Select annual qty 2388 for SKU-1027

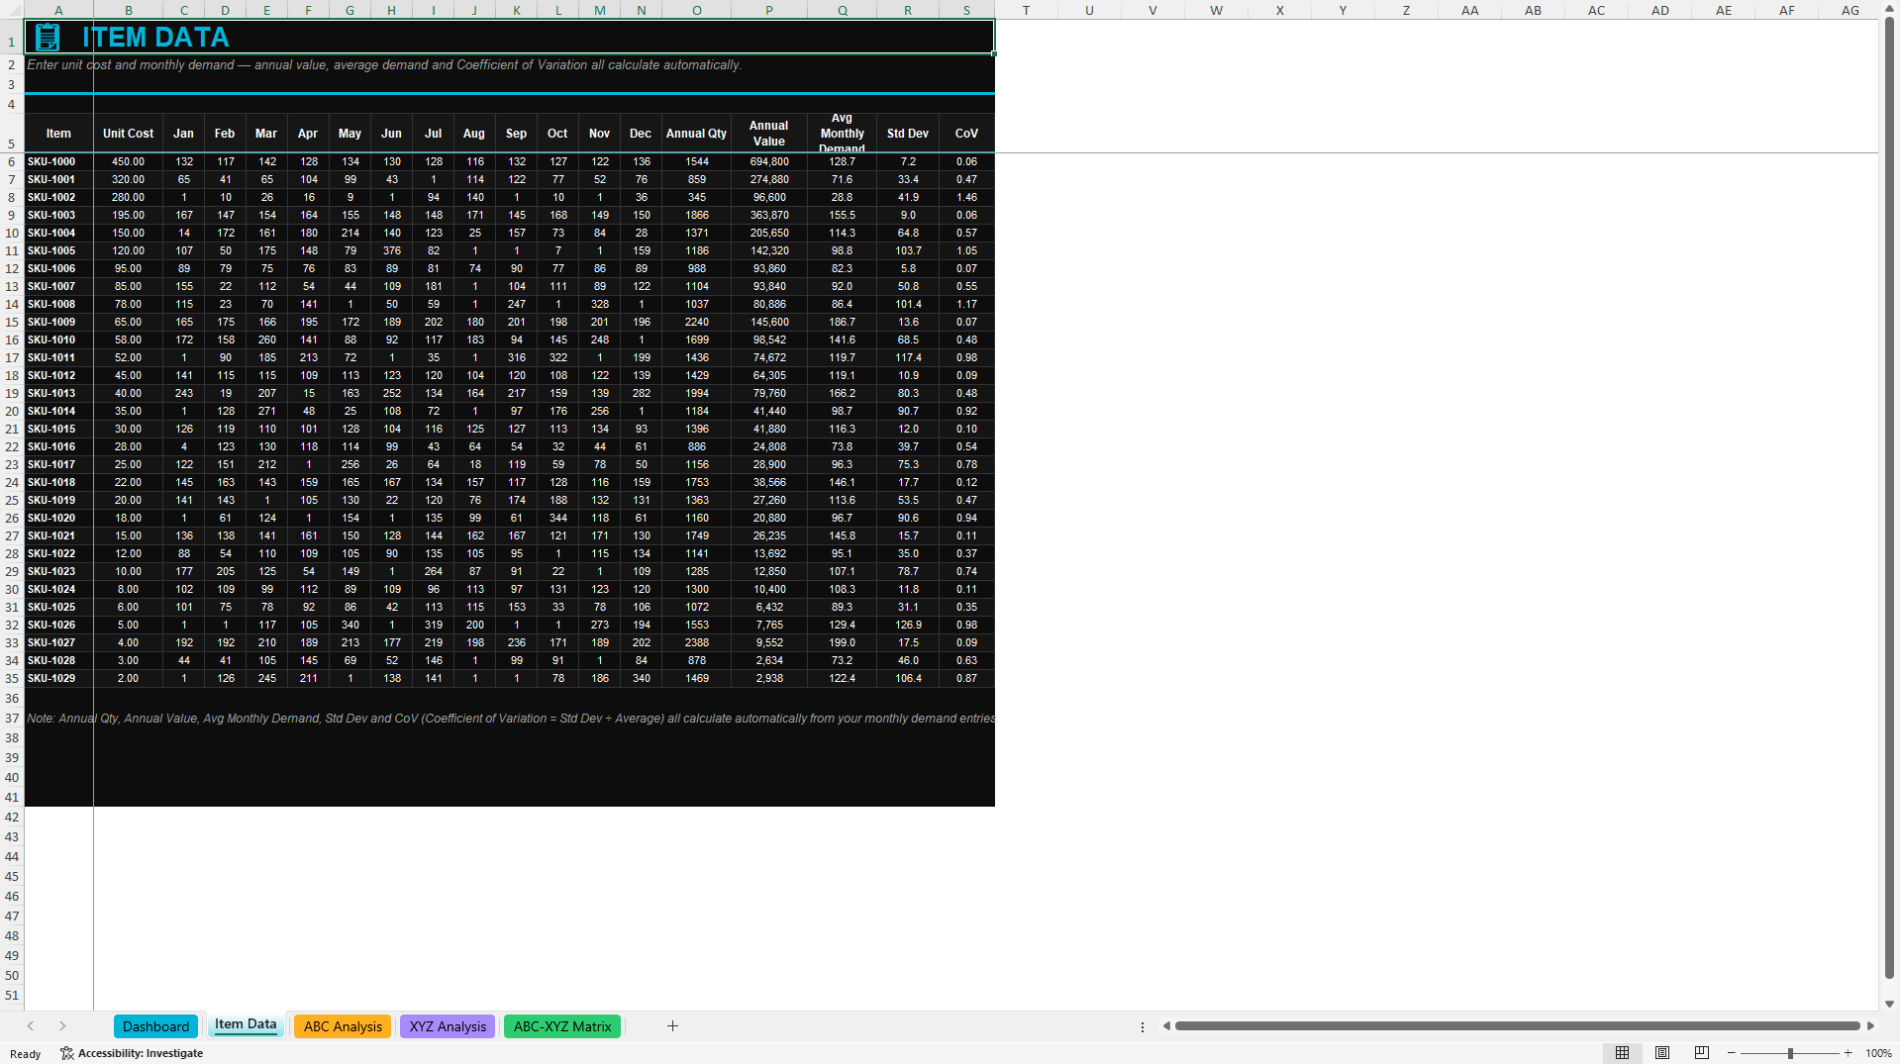point(696,642)
